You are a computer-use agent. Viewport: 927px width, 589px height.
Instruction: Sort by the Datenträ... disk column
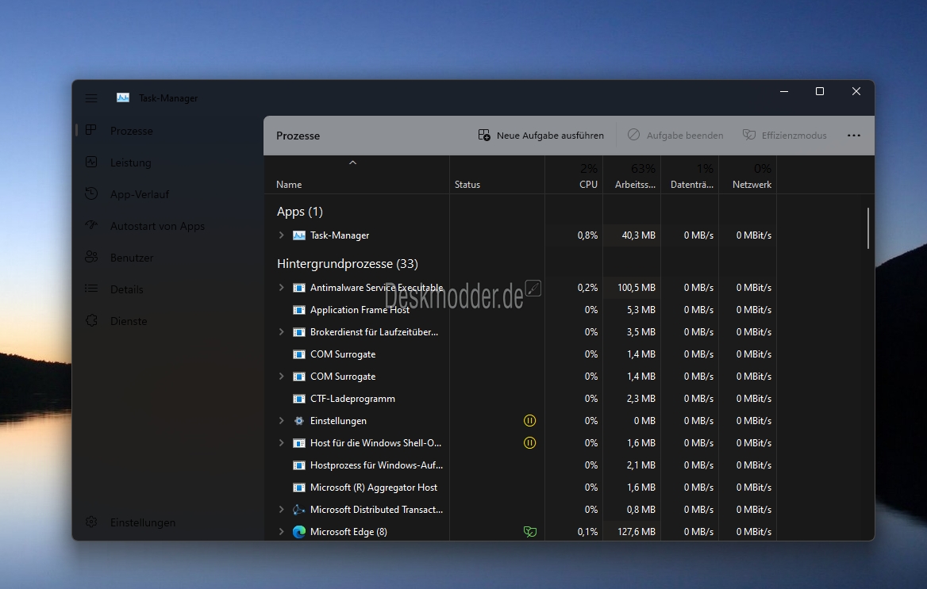point(690,175)
